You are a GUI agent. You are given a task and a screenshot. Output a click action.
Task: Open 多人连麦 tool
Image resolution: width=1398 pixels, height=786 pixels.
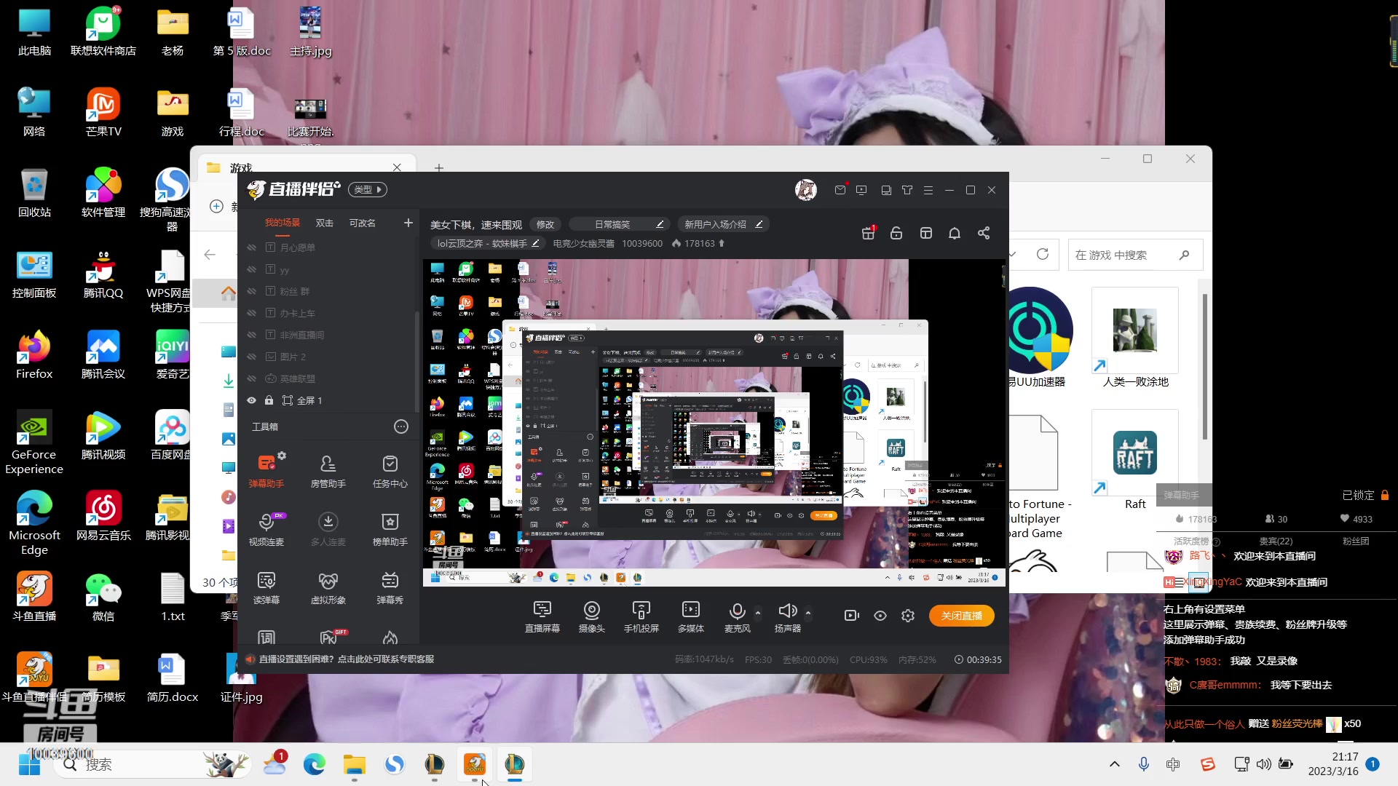pyautogui.click(x=328, y=528)
